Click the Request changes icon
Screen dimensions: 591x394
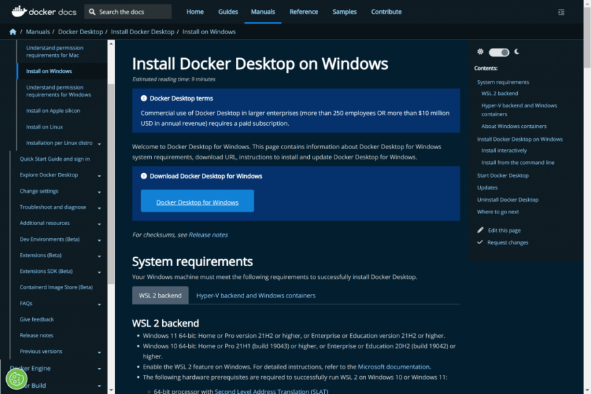(x=480, y=242)
